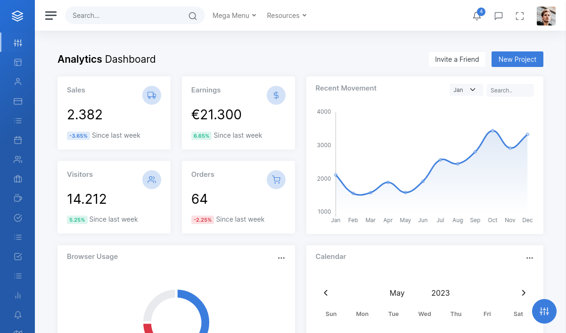Open the floating settings sliders button
566x333 pixels.
click(544, 311)
